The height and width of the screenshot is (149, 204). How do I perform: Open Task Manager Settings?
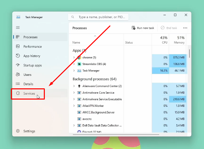[41, 131]
